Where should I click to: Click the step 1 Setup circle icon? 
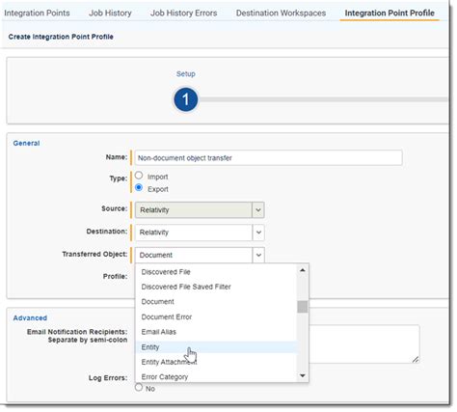(185, 99)
